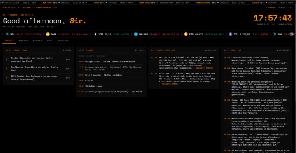296x153 pixels.
Task: Check off BKFX-Roster ins Dashboard task
Action: pos(7,78)
